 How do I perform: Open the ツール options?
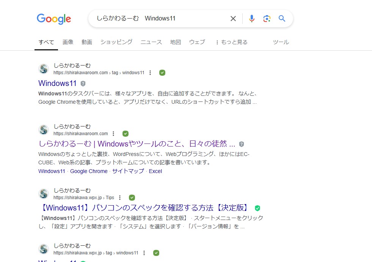point(281,42)
